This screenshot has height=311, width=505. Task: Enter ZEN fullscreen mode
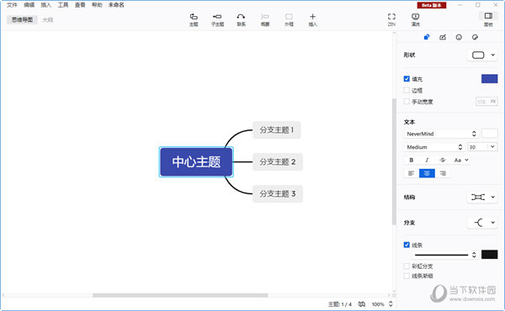[x=391, y=19]
